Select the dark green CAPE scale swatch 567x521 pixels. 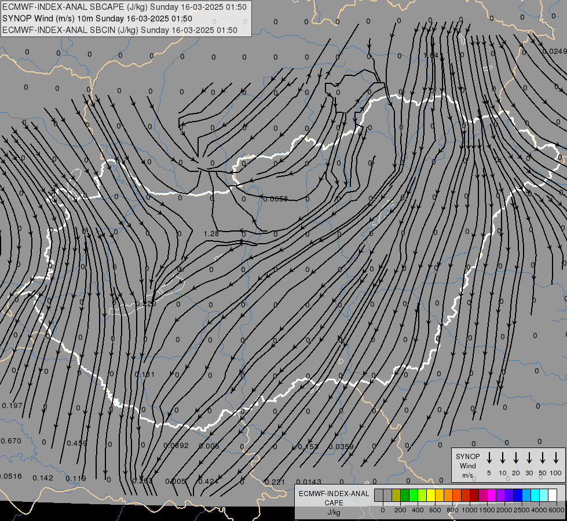(405, 496)
